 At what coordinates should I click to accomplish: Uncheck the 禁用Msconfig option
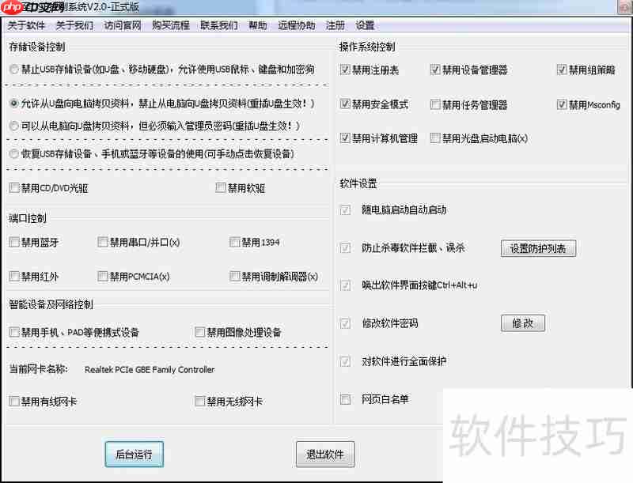click(x=561, y=104)
